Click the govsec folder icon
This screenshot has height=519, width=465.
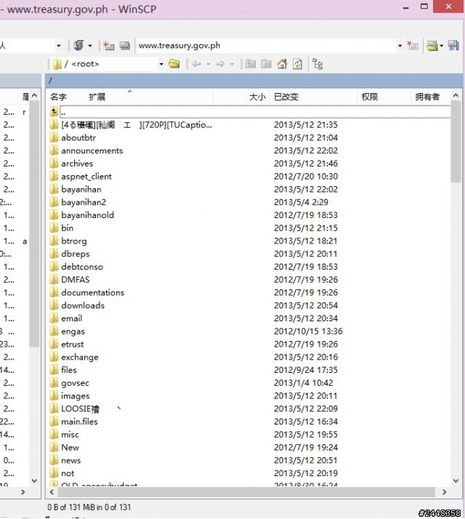(x=54, y=383)
